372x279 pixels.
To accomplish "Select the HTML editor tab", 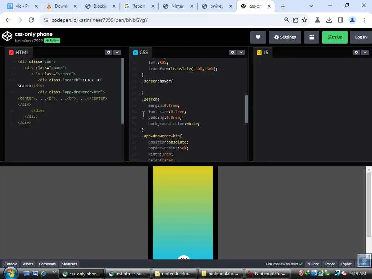I will pyautogui.click(x=19, y=52).
